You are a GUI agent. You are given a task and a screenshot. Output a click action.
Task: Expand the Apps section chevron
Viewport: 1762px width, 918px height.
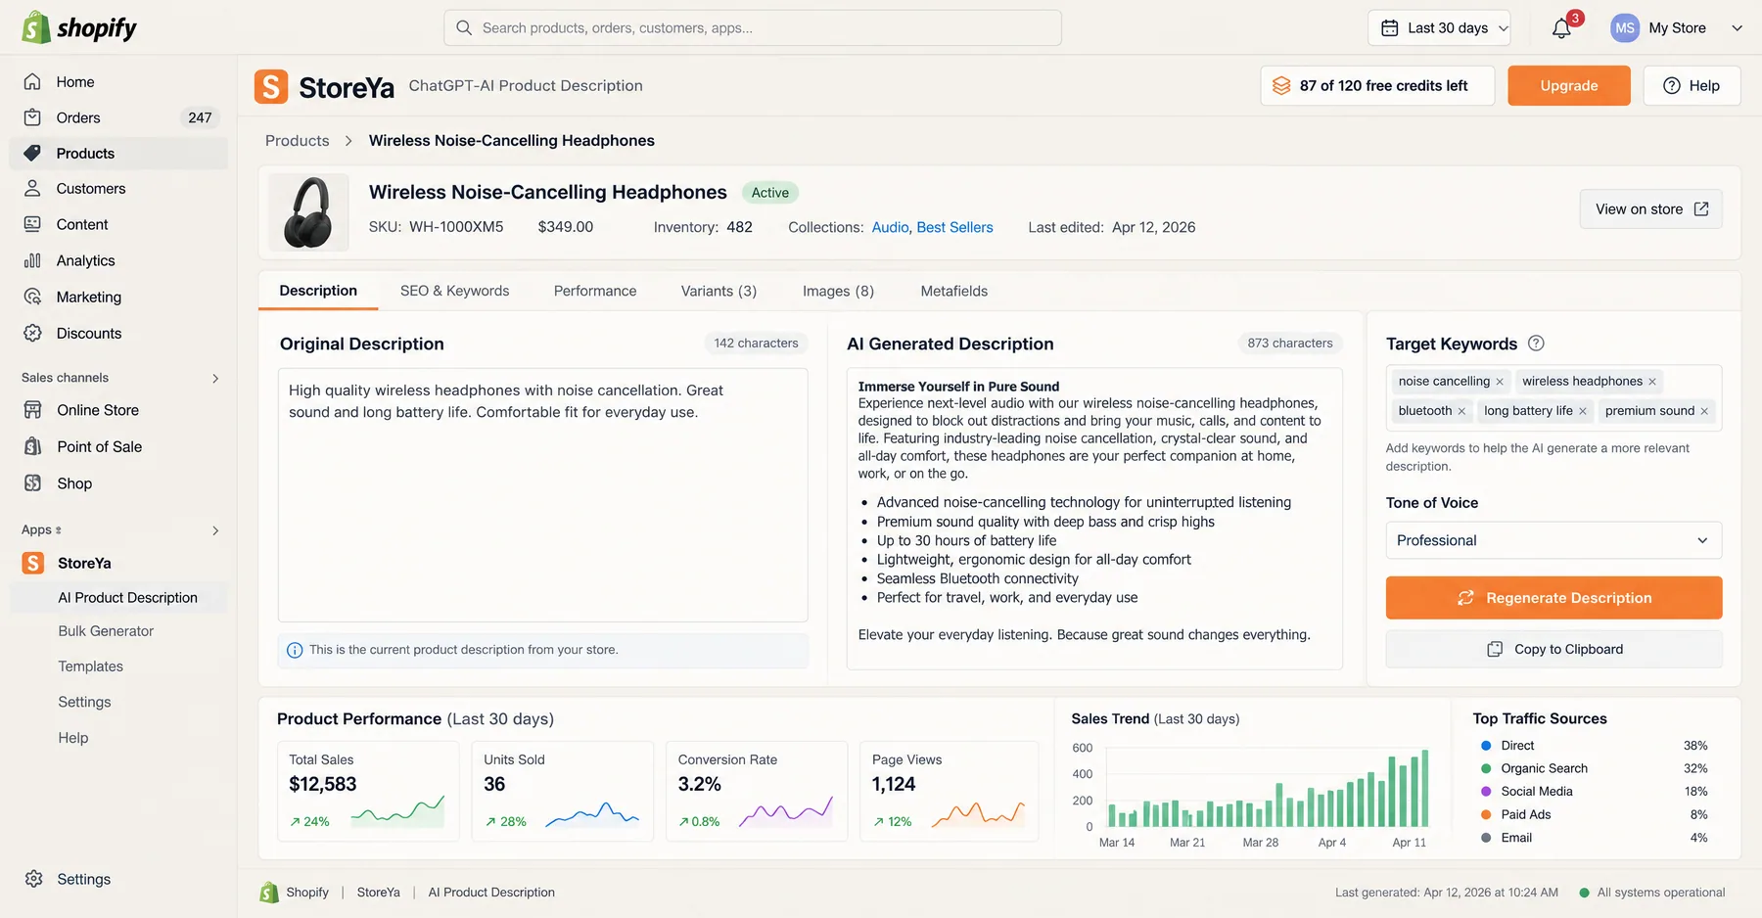pos(215,530)
